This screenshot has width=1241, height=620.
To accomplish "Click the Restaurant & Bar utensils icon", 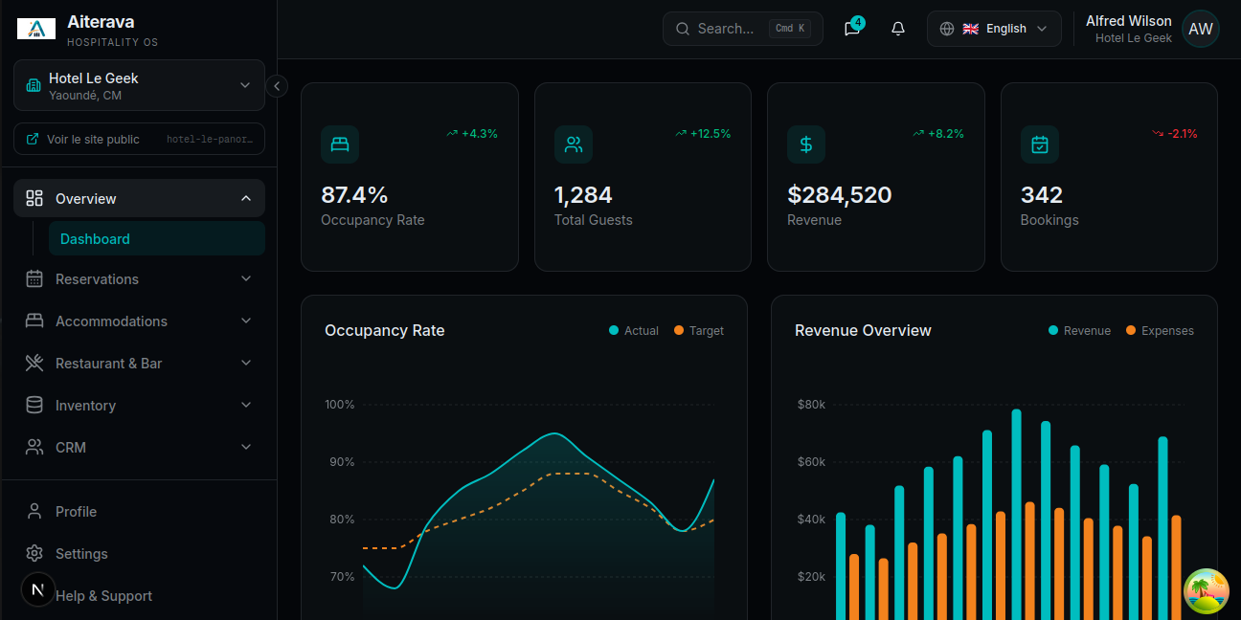I will pos(34,363).
